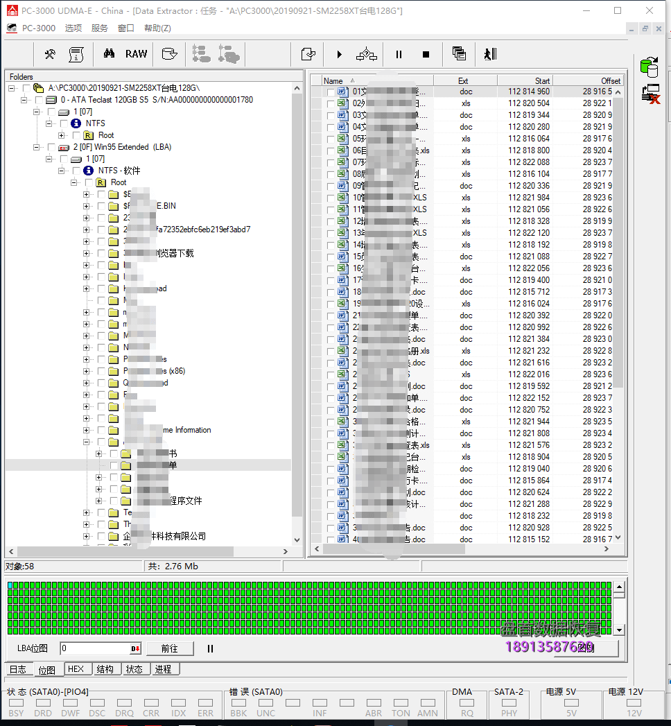
Task: Expand the first Root folder node
Action: [62, 135]
